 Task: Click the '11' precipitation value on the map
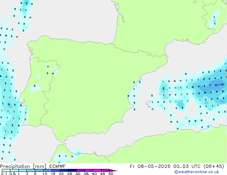[216, 85]
